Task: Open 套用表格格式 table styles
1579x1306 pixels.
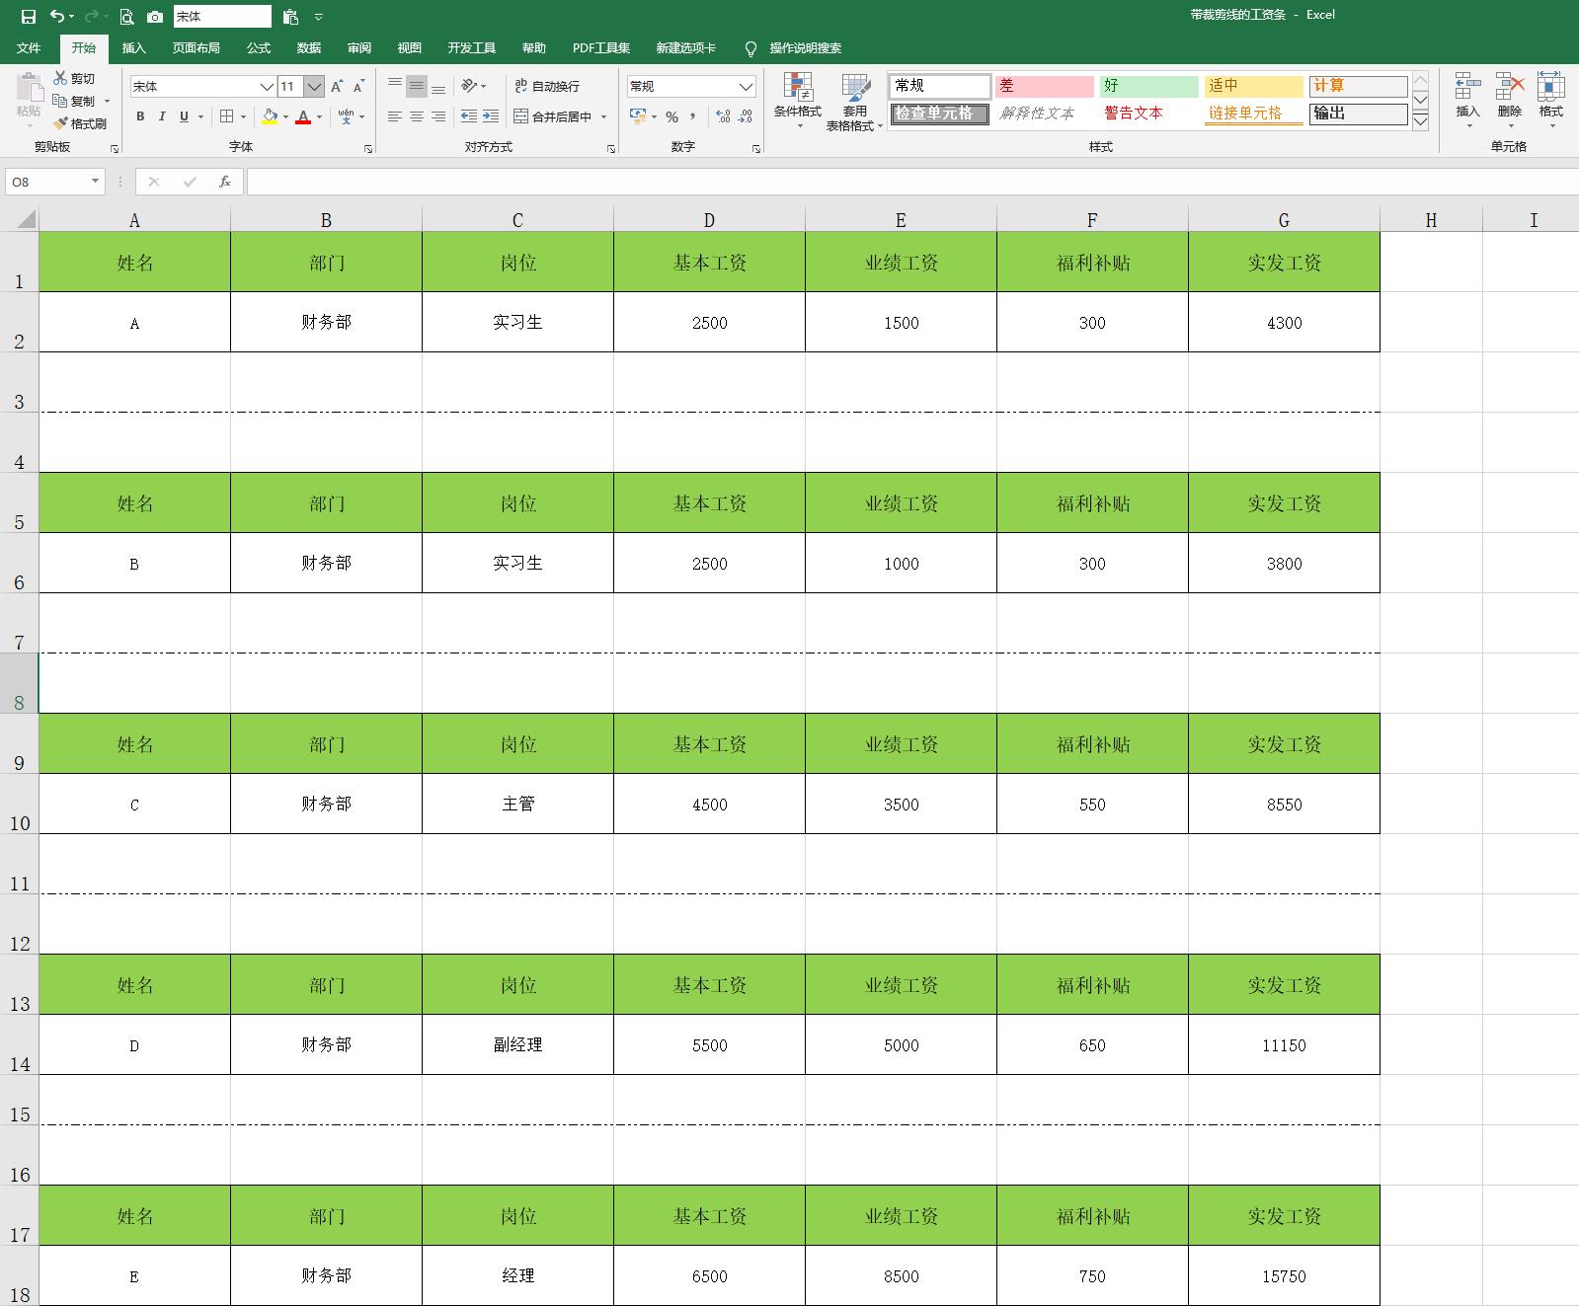Action: (854, 101)
